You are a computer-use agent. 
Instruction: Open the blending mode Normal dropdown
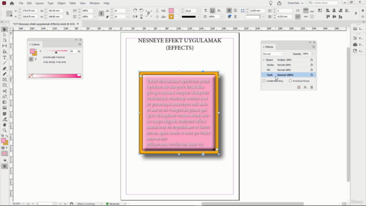[273, 54]
